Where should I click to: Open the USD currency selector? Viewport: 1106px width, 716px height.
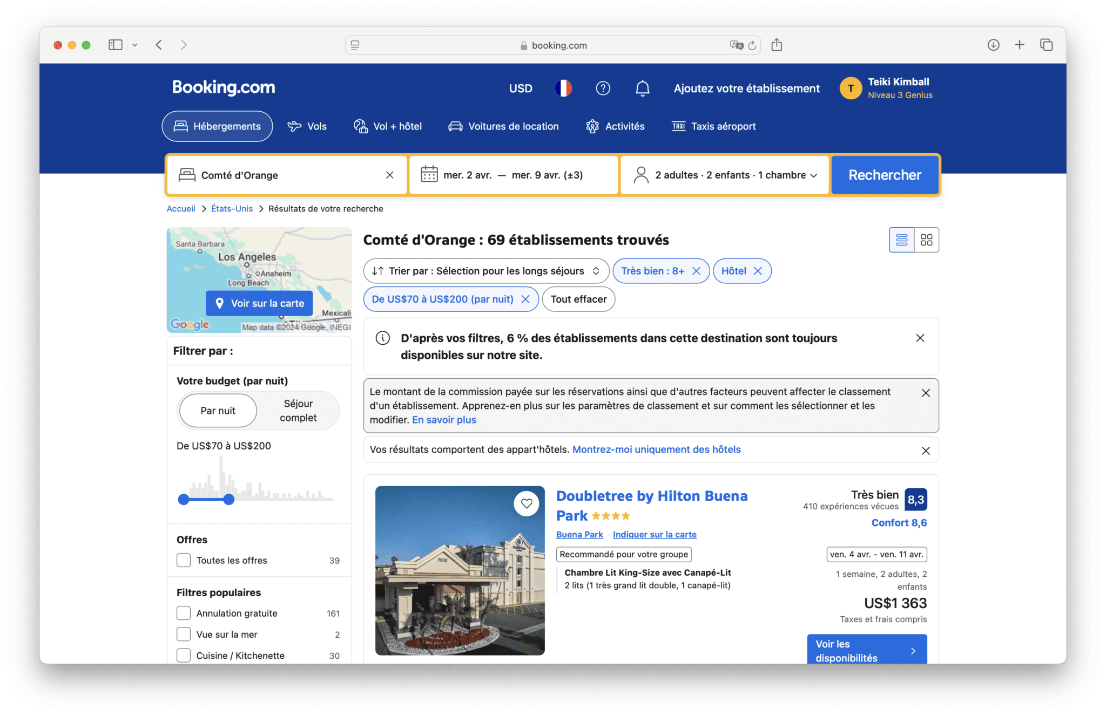521,88
